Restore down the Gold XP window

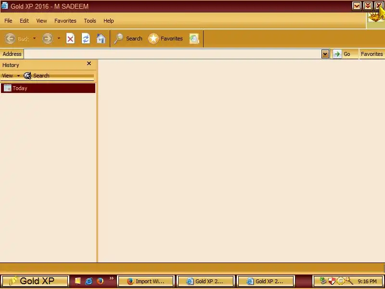tap(368, 6)
